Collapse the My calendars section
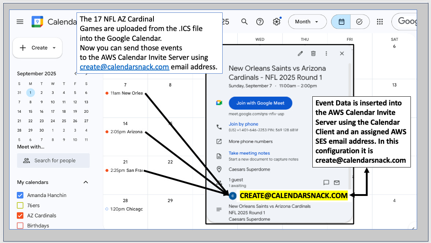The image size is (431, 243). pos(86,182)
